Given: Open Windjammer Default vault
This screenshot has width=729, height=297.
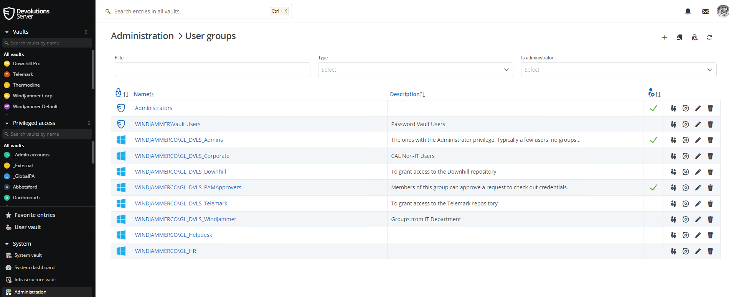Looking at the screenshot, I should pos(35,107).
